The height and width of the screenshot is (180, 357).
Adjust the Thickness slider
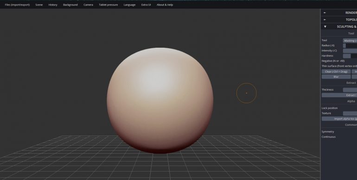click(350, 90)
